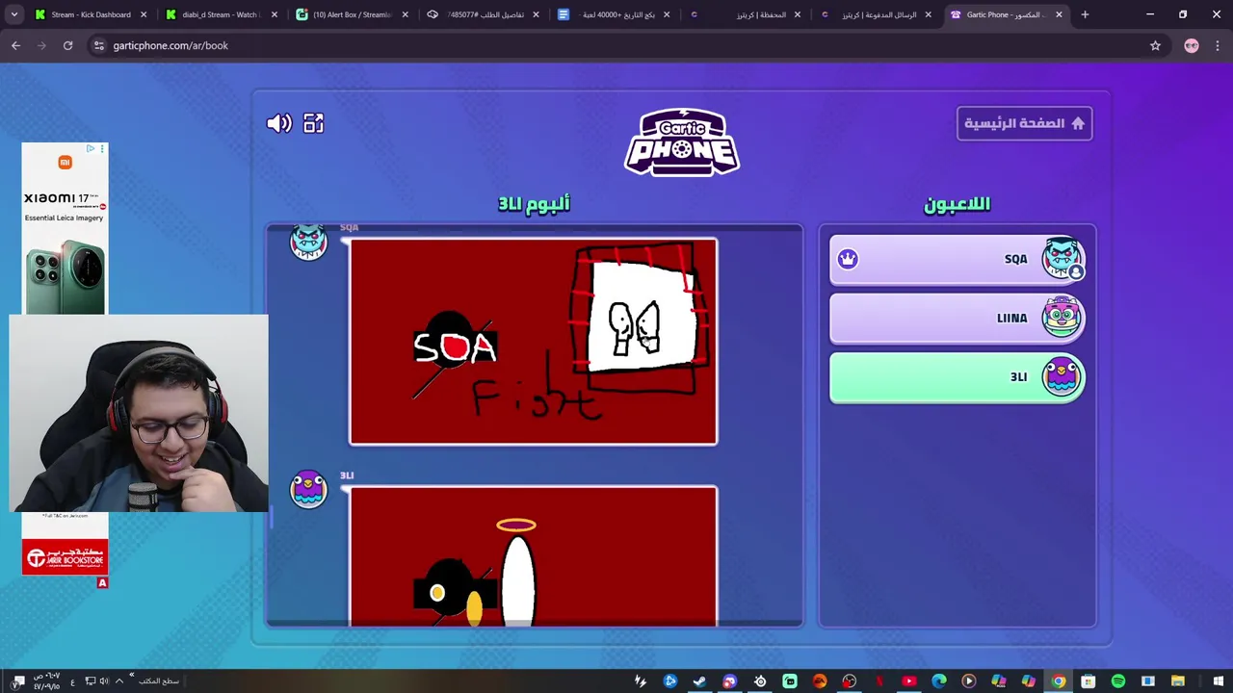The width and height of the screenshot is (1233, 693).
Task: Select player LIINA in players list
Action: coord(958,319)
